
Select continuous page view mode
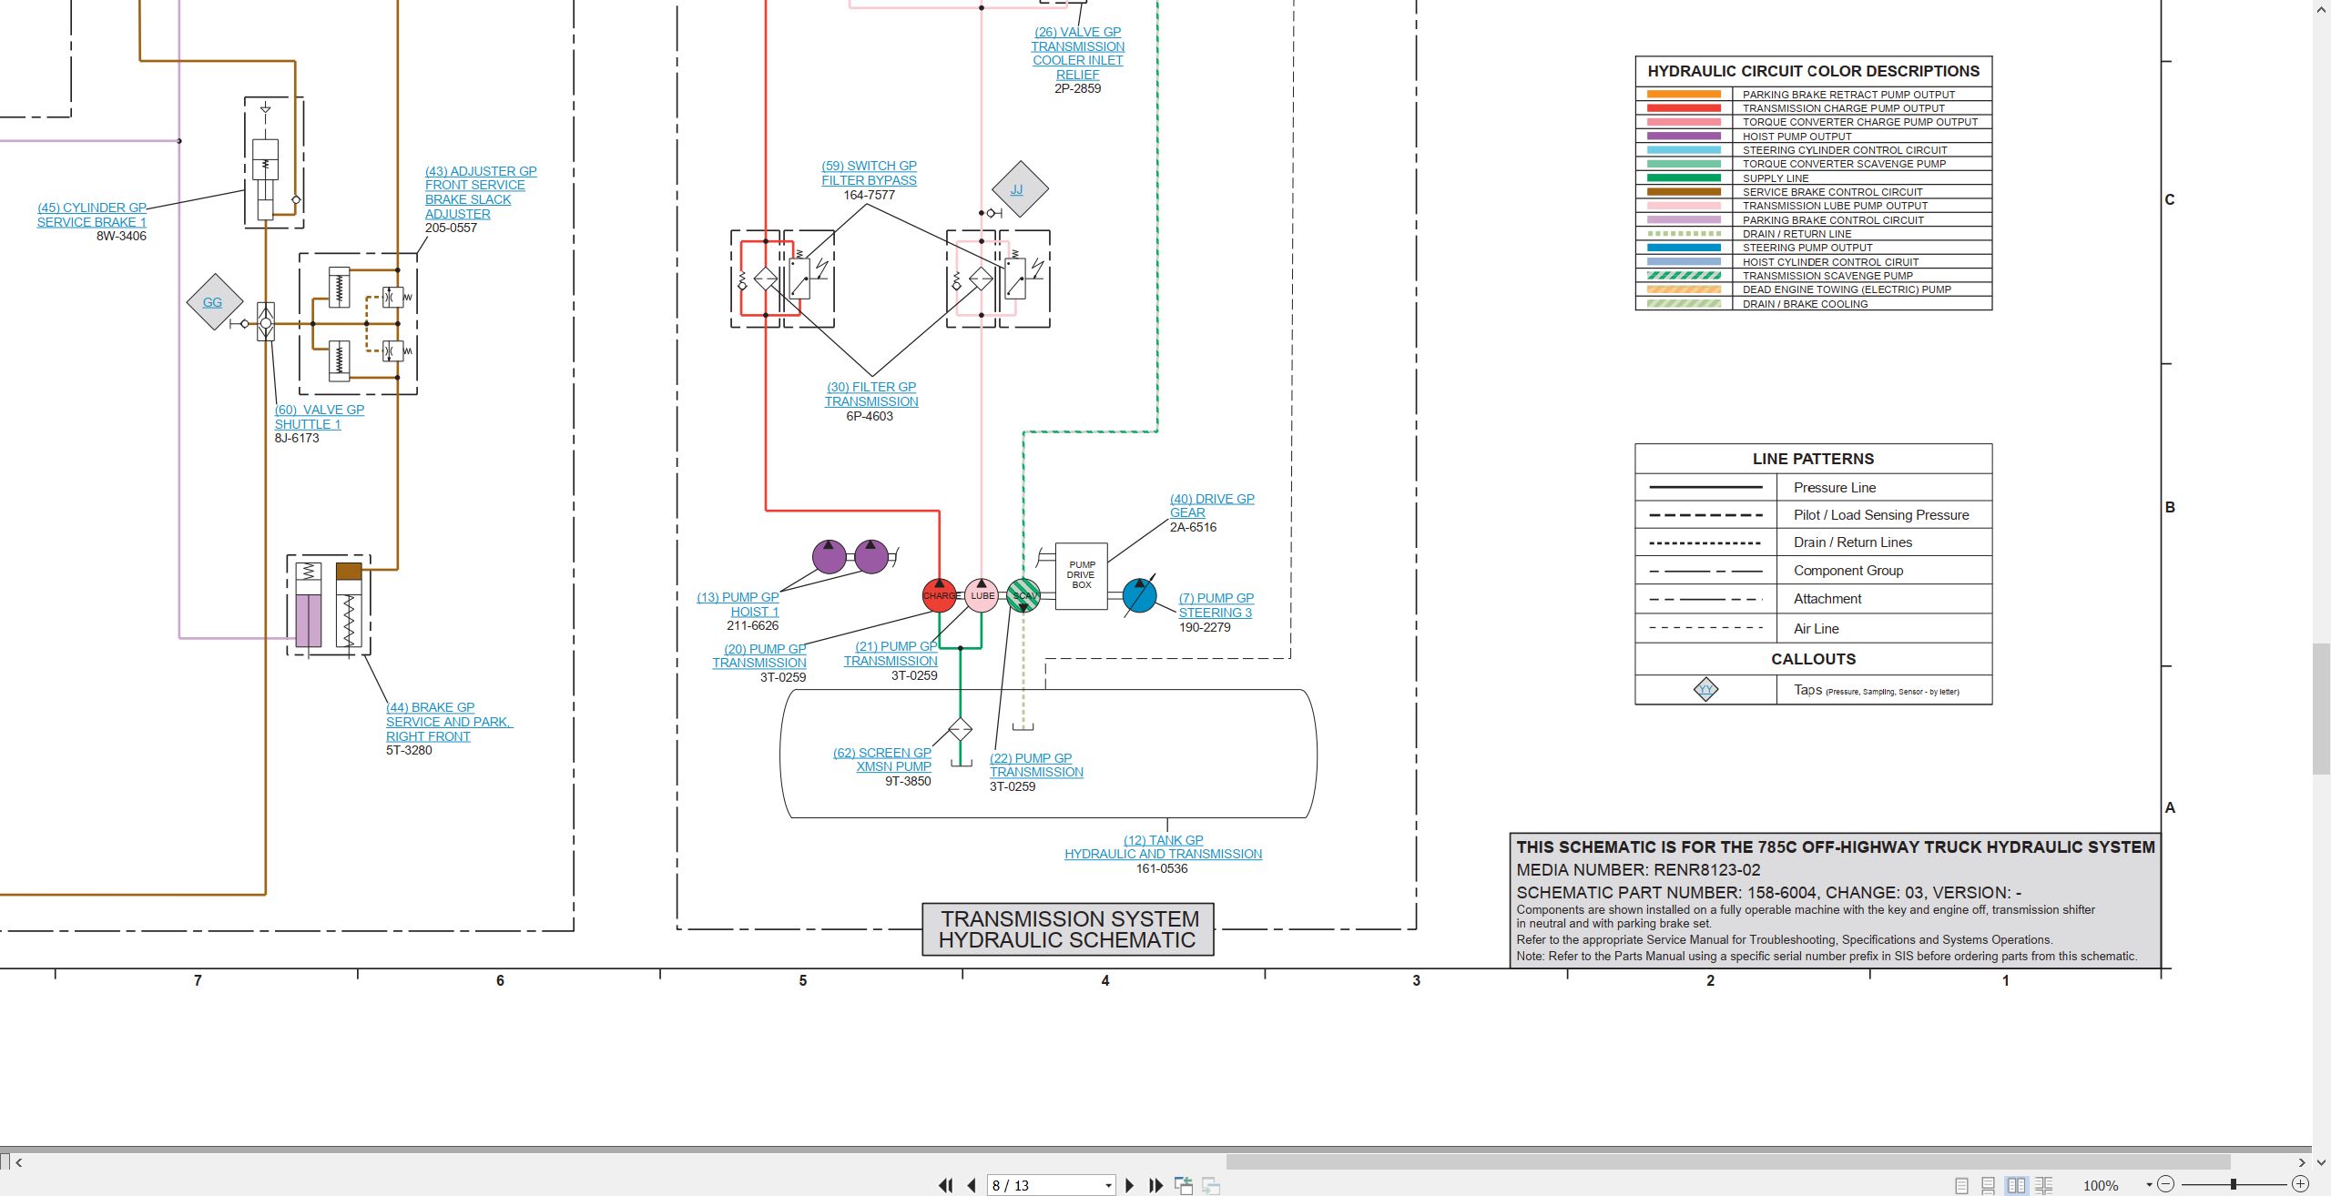1989,1185
